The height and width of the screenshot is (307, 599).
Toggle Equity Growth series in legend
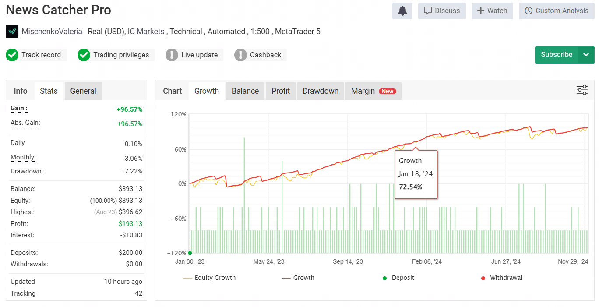point(209,278)
